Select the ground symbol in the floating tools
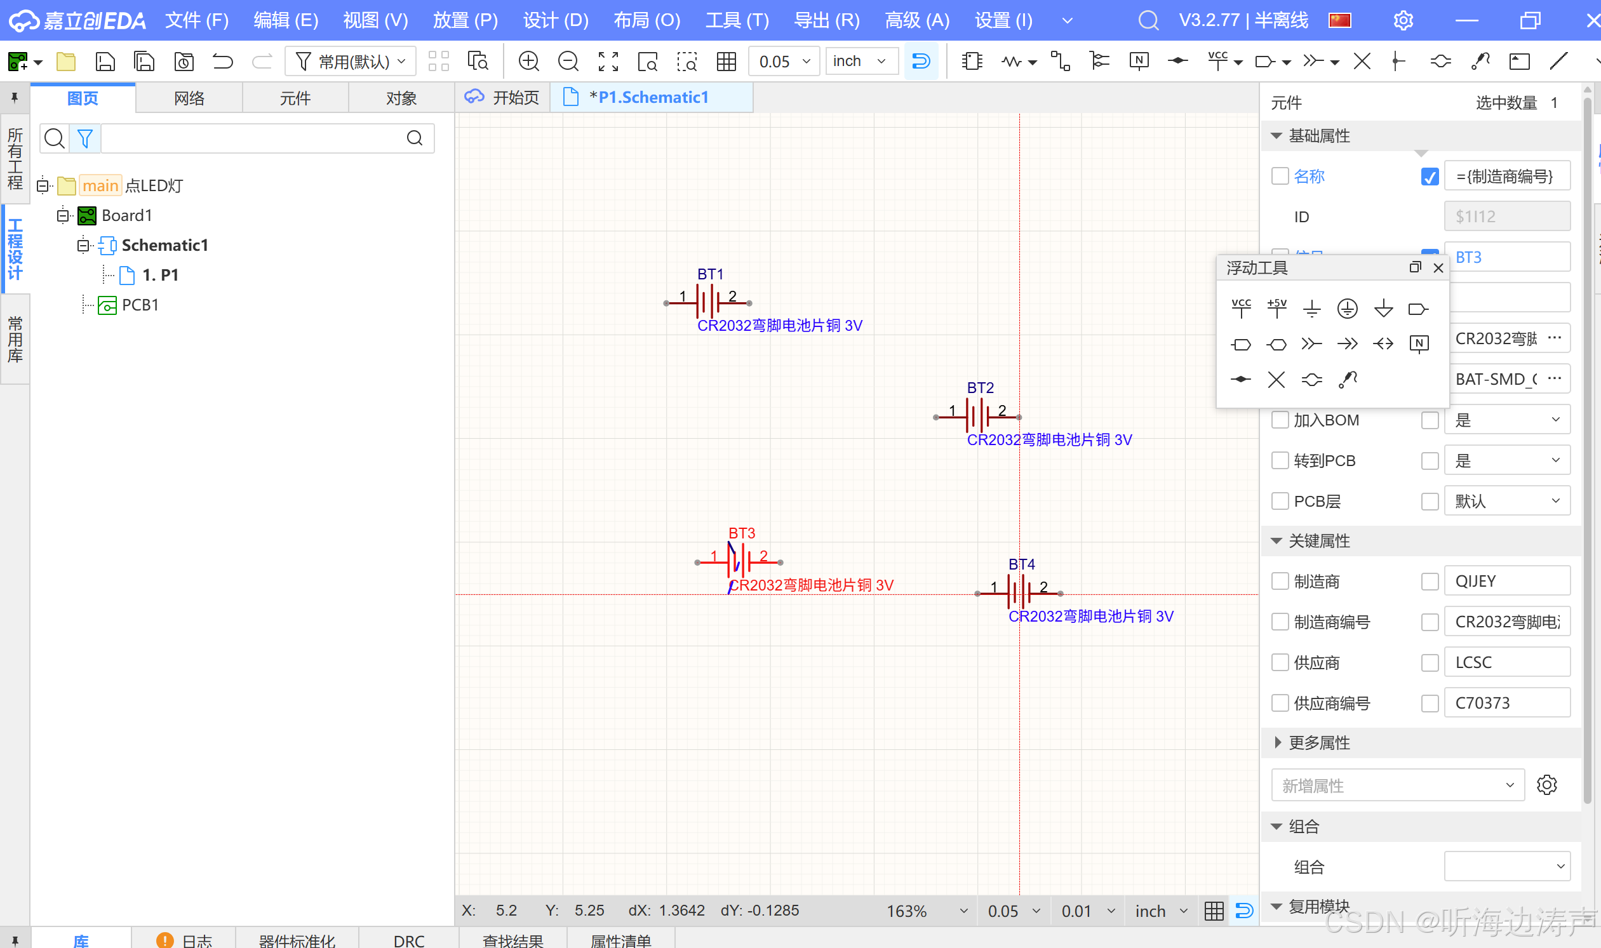 [x=1311, y=309]
